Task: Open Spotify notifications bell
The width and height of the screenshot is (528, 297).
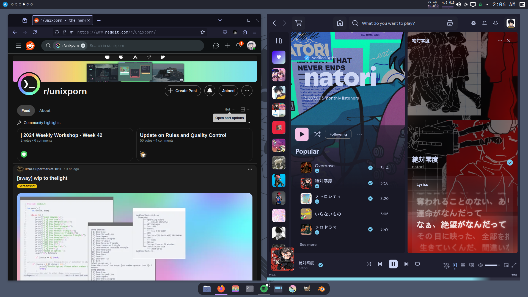Action: (485, 23)
